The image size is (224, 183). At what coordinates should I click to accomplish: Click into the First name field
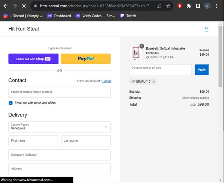tap(33, 141)
